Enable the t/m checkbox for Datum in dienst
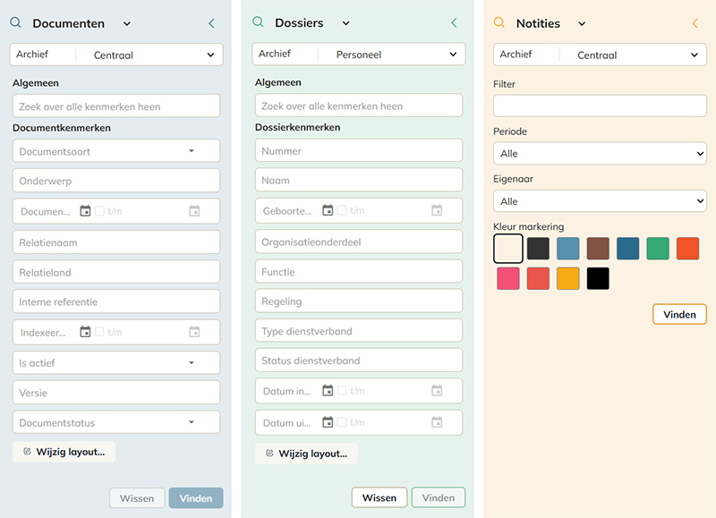Image resolution: width=716 pixels, height=518 pixels. tap(342, 391)
